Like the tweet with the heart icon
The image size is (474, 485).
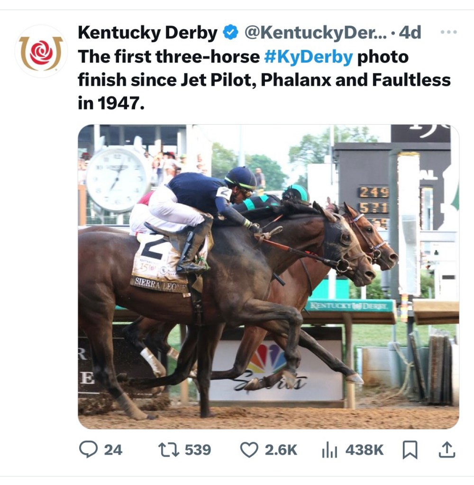click(x=249, y=449)
